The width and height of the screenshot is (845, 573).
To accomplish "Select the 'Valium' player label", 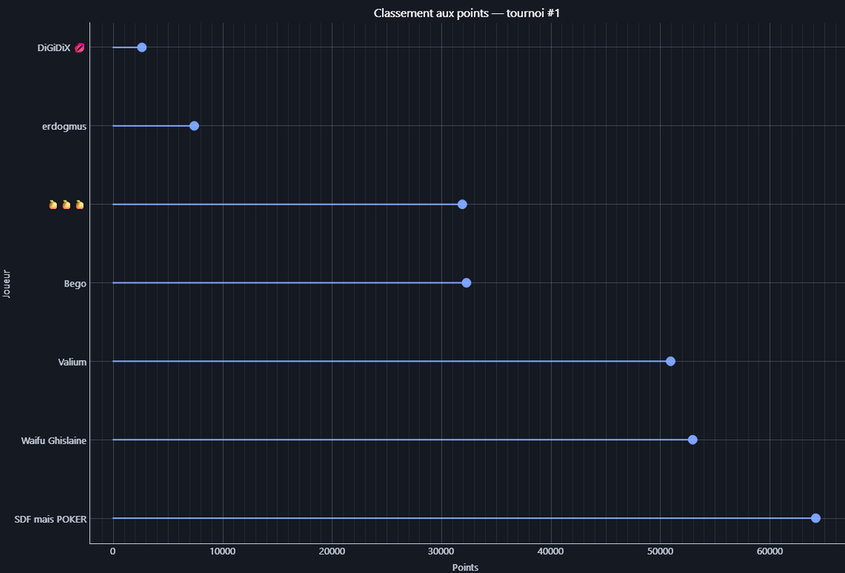I will point(71,362).
